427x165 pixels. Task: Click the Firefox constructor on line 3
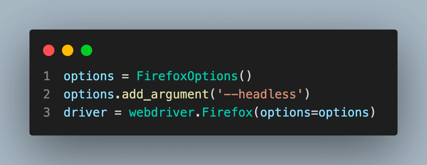pos(227,113)
